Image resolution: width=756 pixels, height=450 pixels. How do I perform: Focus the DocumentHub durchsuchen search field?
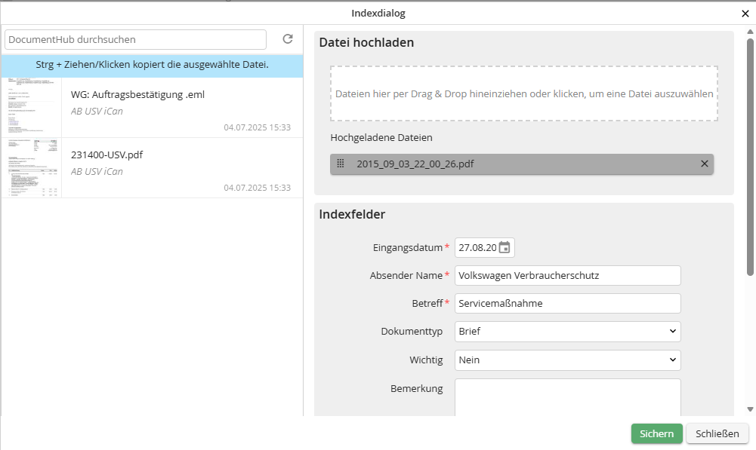(136, 39)
